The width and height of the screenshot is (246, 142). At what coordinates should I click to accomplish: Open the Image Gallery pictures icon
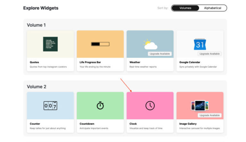click(200, 105)
